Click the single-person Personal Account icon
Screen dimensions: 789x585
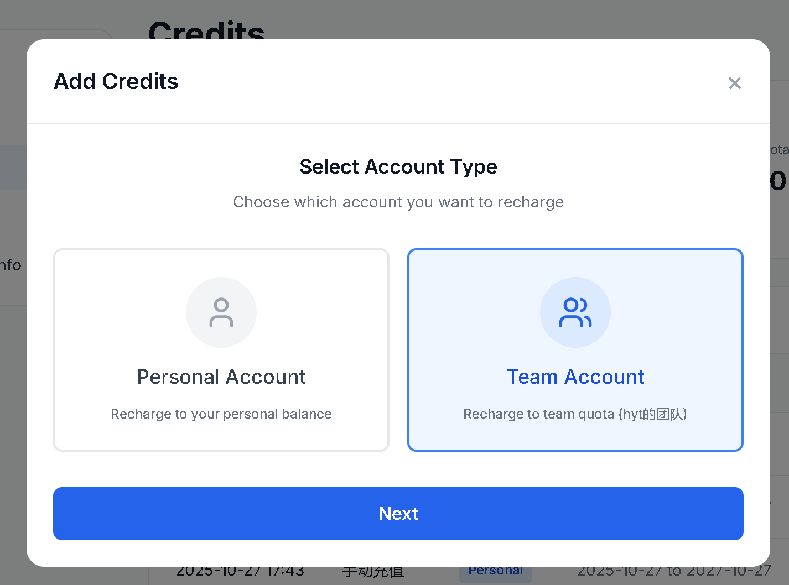coord(221,312)
